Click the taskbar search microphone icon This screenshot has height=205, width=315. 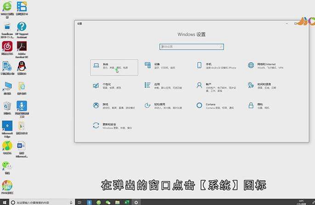[x=71, y=202]
